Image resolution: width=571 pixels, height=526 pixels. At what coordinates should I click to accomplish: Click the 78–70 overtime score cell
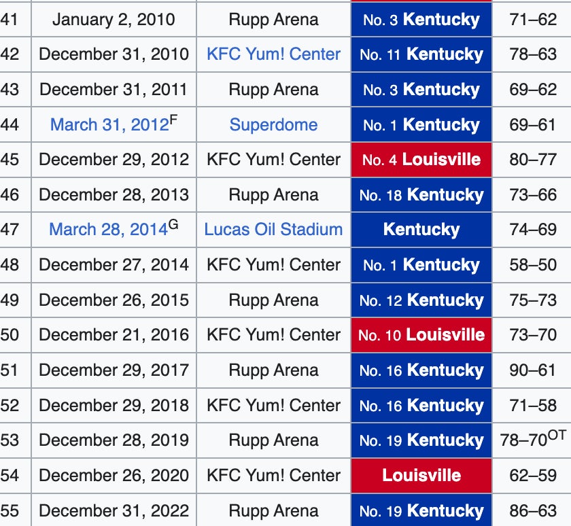(x=532, y=440)
